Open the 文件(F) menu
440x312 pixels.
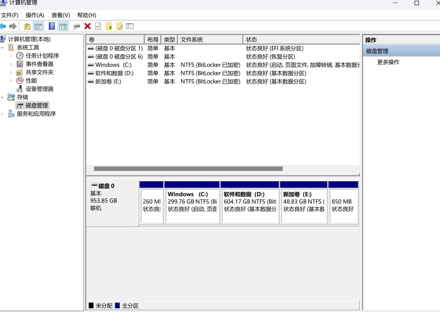10,15
